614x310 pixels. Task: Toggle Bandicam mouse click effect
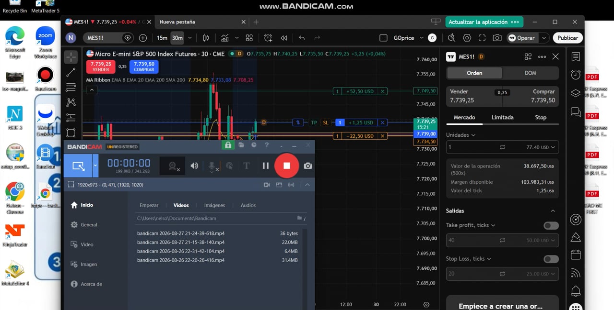[x=229, y=166]
